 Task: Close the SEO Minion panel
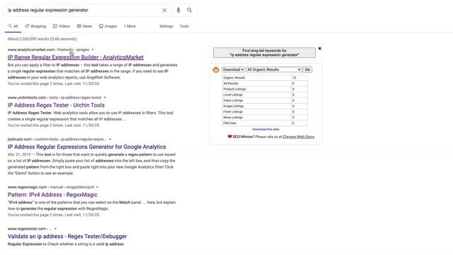coord(319,49)
